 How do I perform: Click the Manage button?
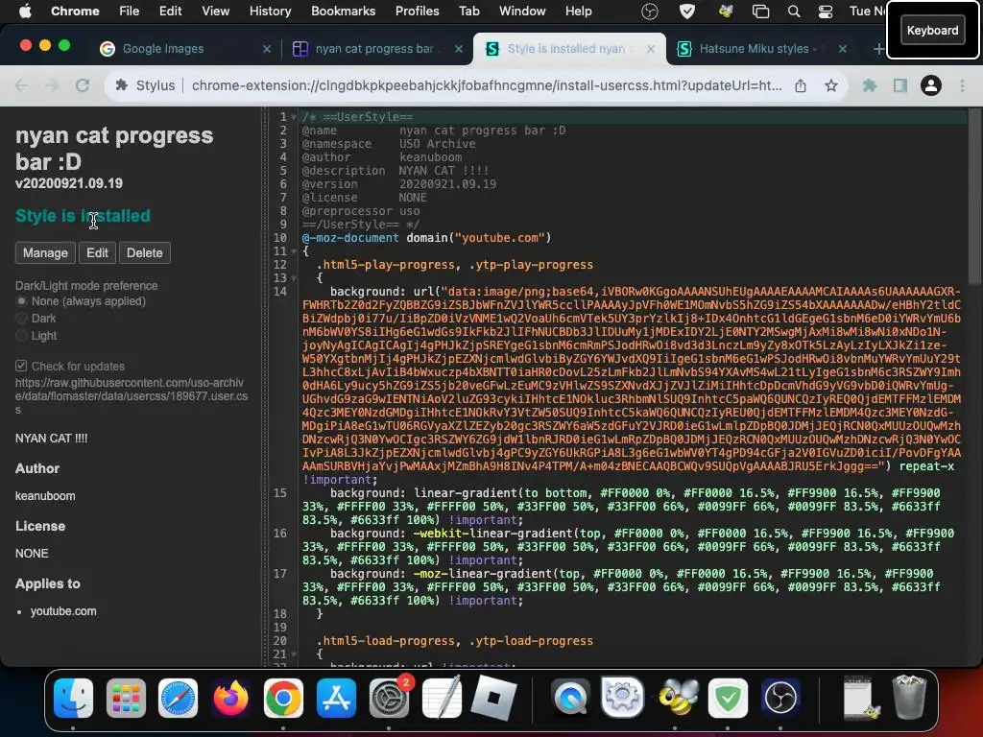click(45, 253)
